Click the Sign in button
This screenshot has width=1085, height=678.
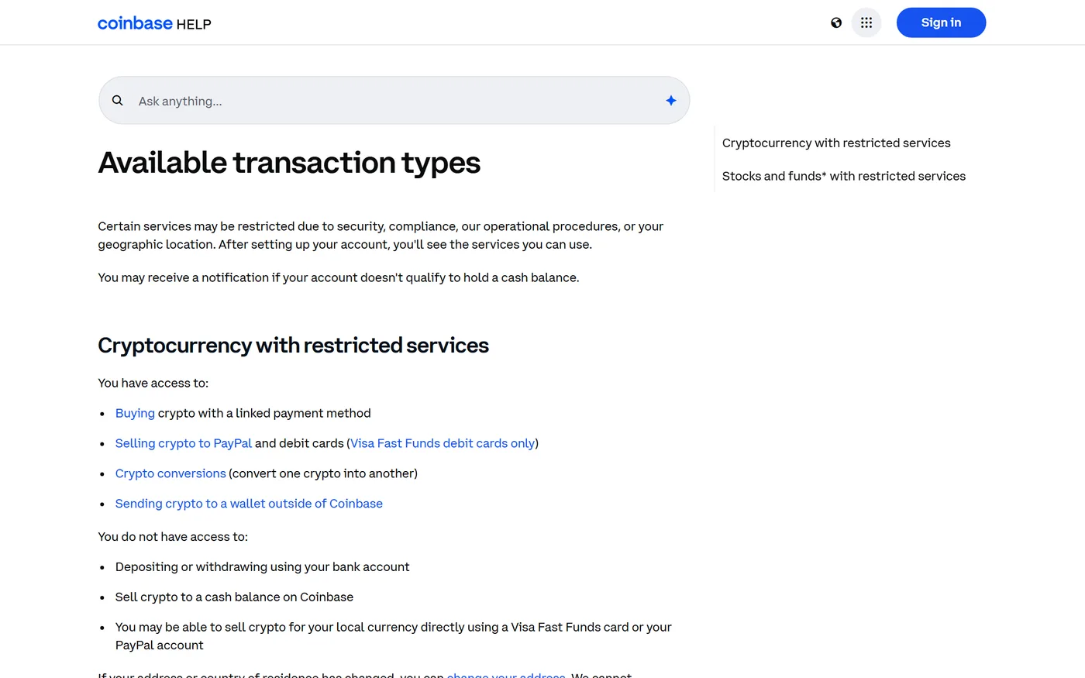[x=941, y=22]
